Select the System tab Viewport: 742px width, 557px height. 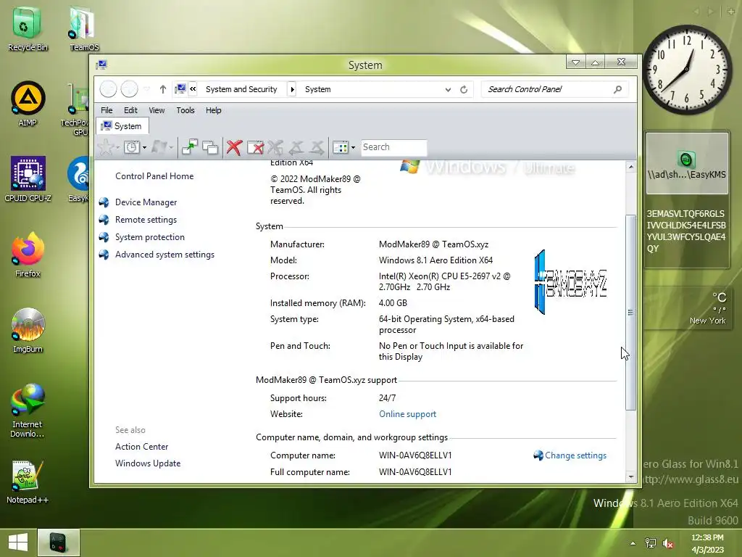click(x=122, y=126)
